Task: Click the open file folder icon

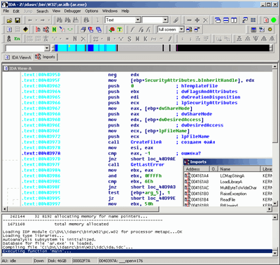Action: click(9, 20)
